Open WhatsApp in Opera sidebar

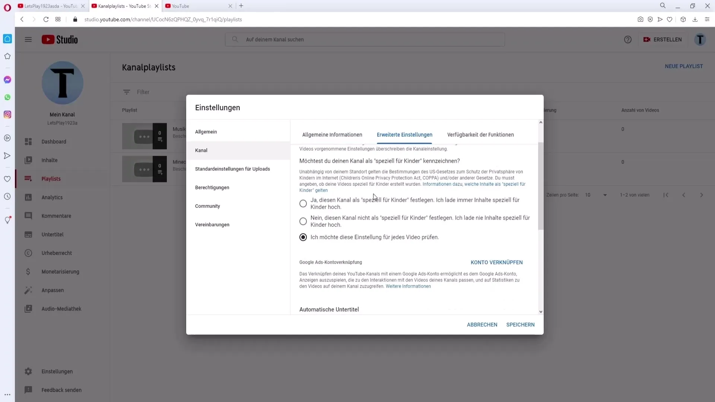point(7,97)
